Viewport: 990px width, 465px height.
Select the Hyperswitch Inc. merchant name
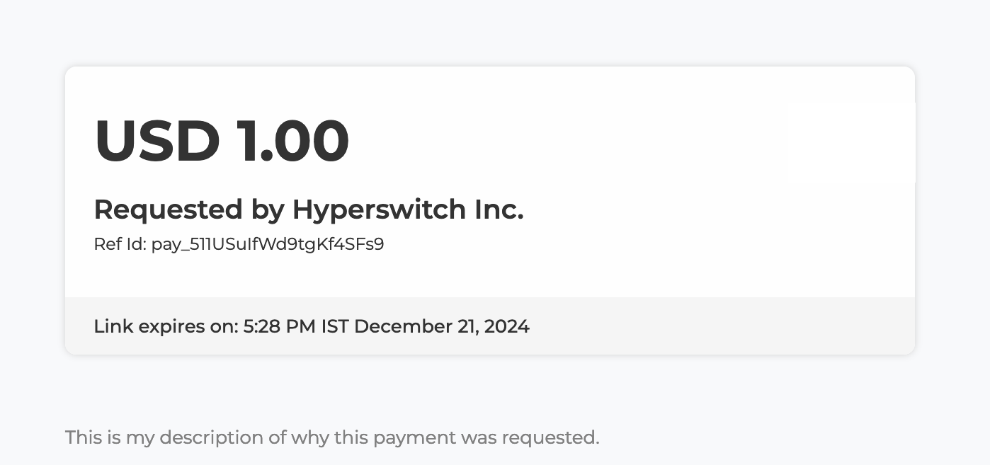[408, 209]
